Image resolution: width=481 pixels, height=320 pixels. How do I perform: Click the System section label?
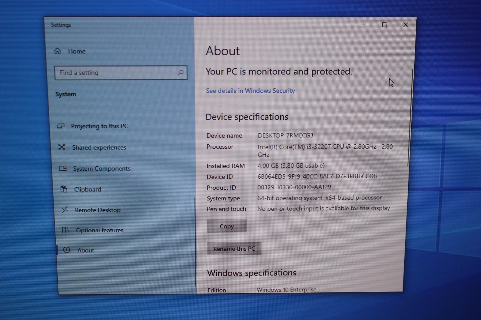pos(66,94)
